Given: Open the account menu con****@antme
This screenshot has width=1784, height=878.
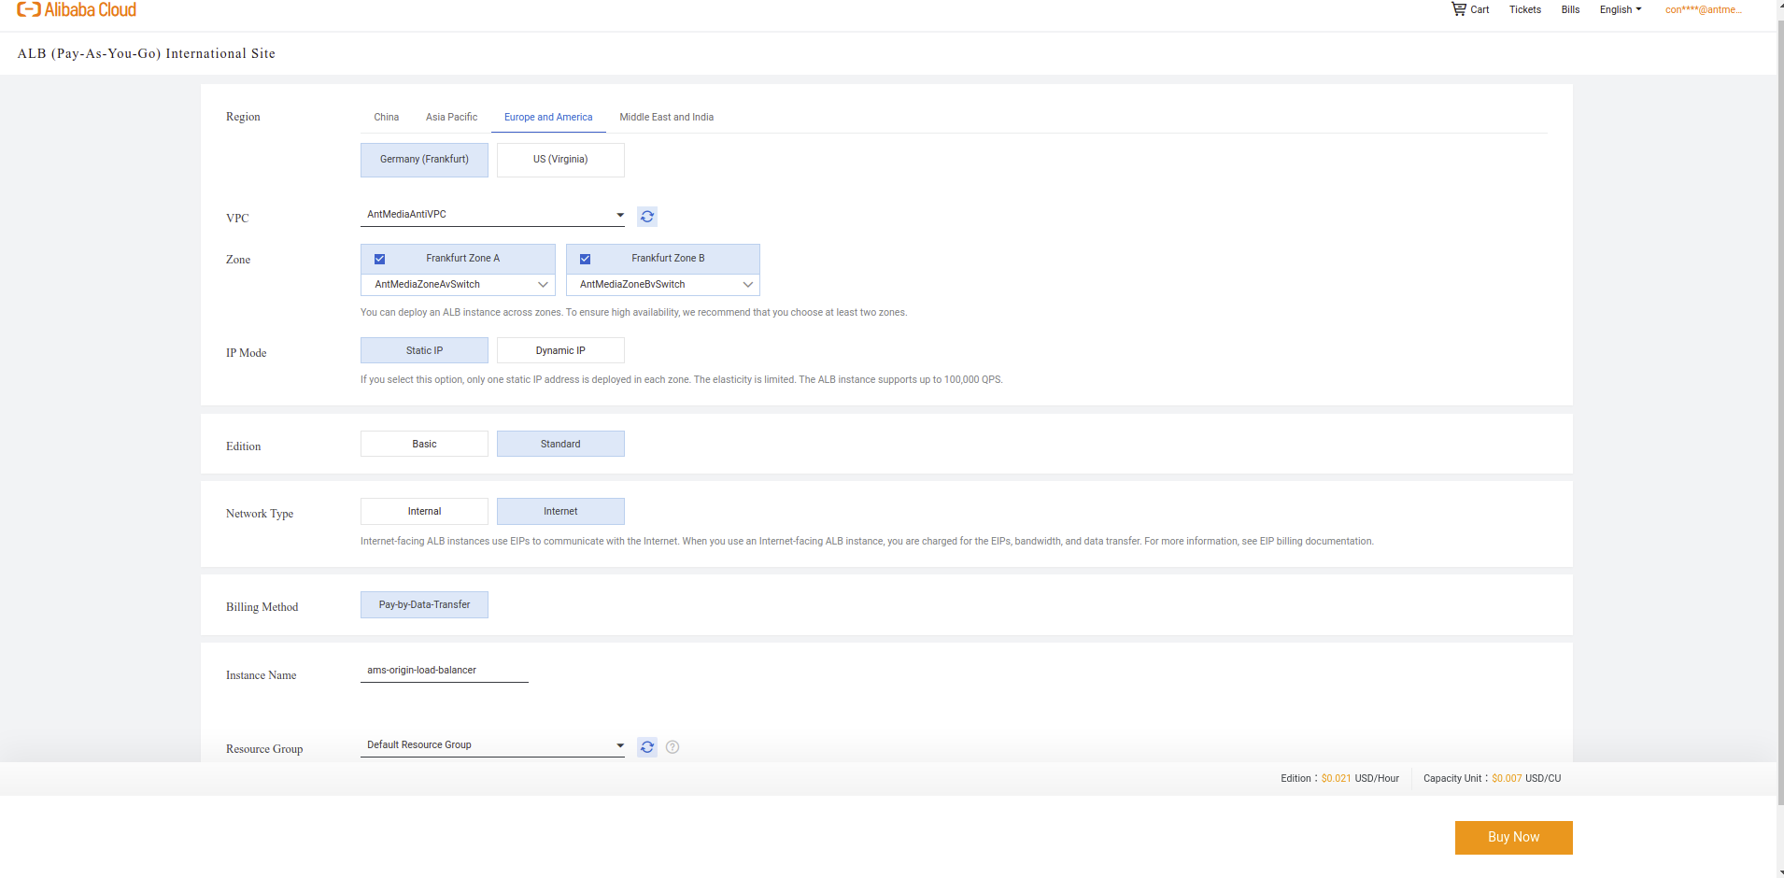Looking at the screenshot, I should [1703, 9].
